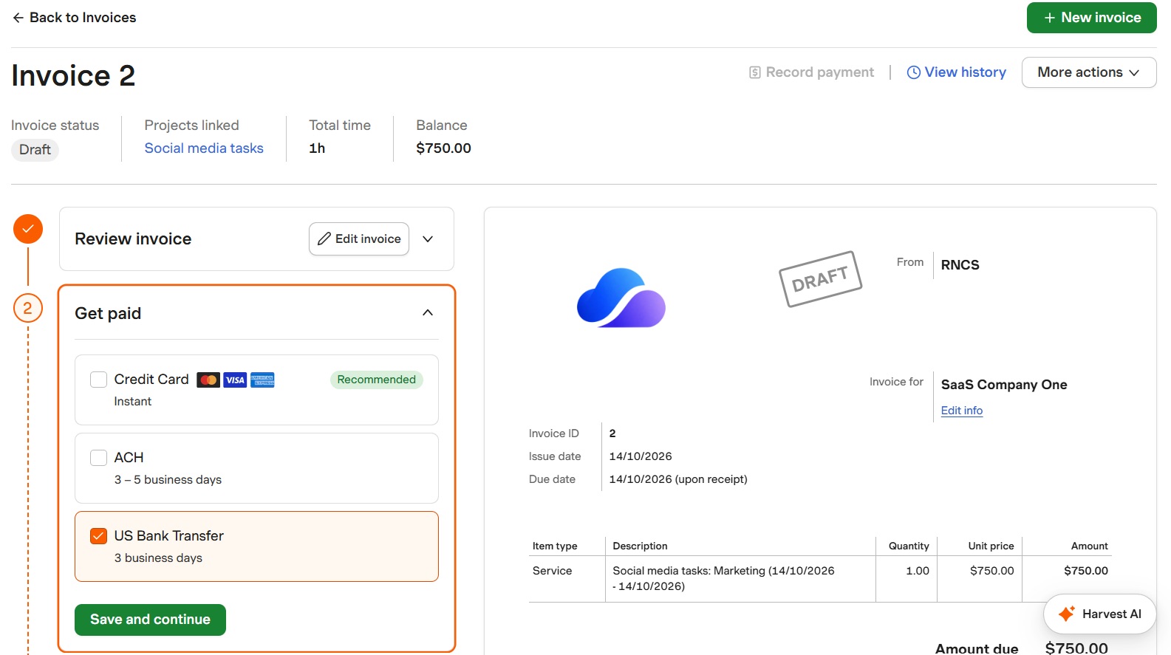Image resolution: width=1171 pixels, height=655 pixels.
Task: Enable the ACH payment checkbox
Action: [98, 458]
